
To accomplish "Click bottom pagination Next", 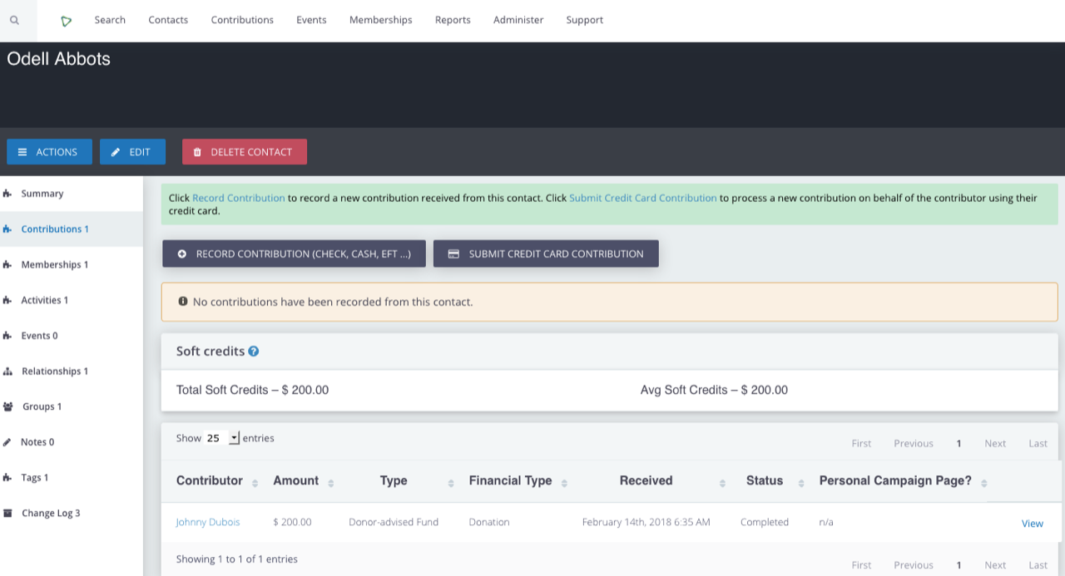I will 995,565.
